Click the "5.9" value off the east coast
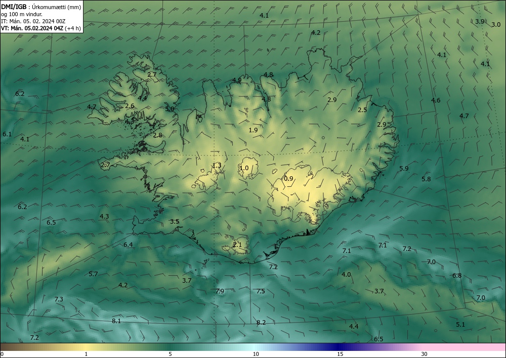Image resolution: width=506 pixels, height=358 pixels. point(404,168)
